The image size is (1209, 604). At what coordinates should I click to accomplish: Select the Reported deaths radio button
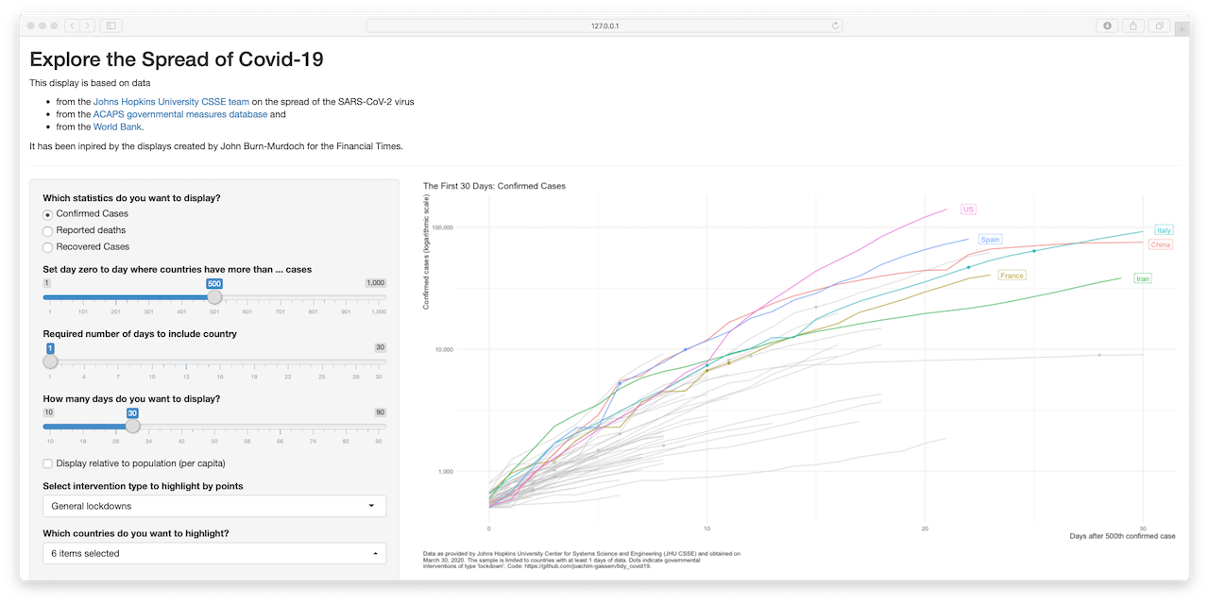point(47,230)
